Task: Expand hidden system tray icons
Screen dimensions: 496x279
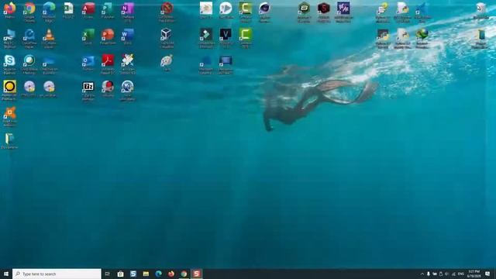Action: pos(422,274)
